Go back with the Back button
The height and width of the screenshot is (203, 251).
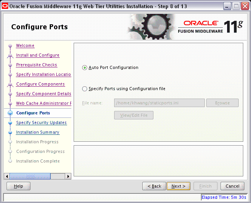point(154,186)
